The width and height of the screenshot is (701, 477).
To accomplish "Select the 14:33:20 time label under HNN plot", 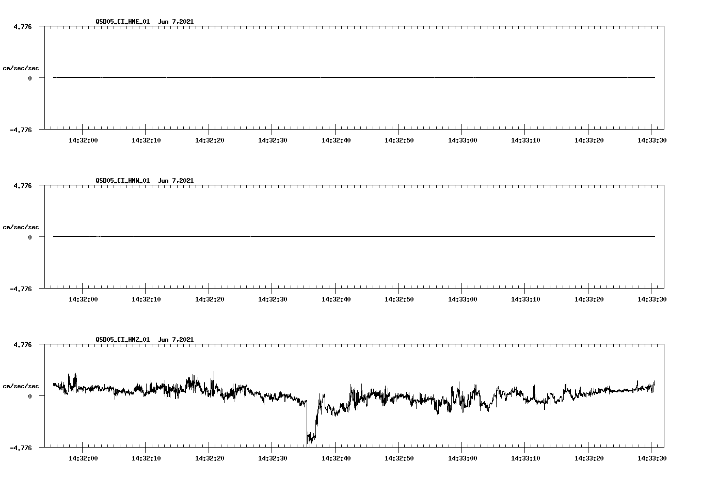I will coord(589,299).
